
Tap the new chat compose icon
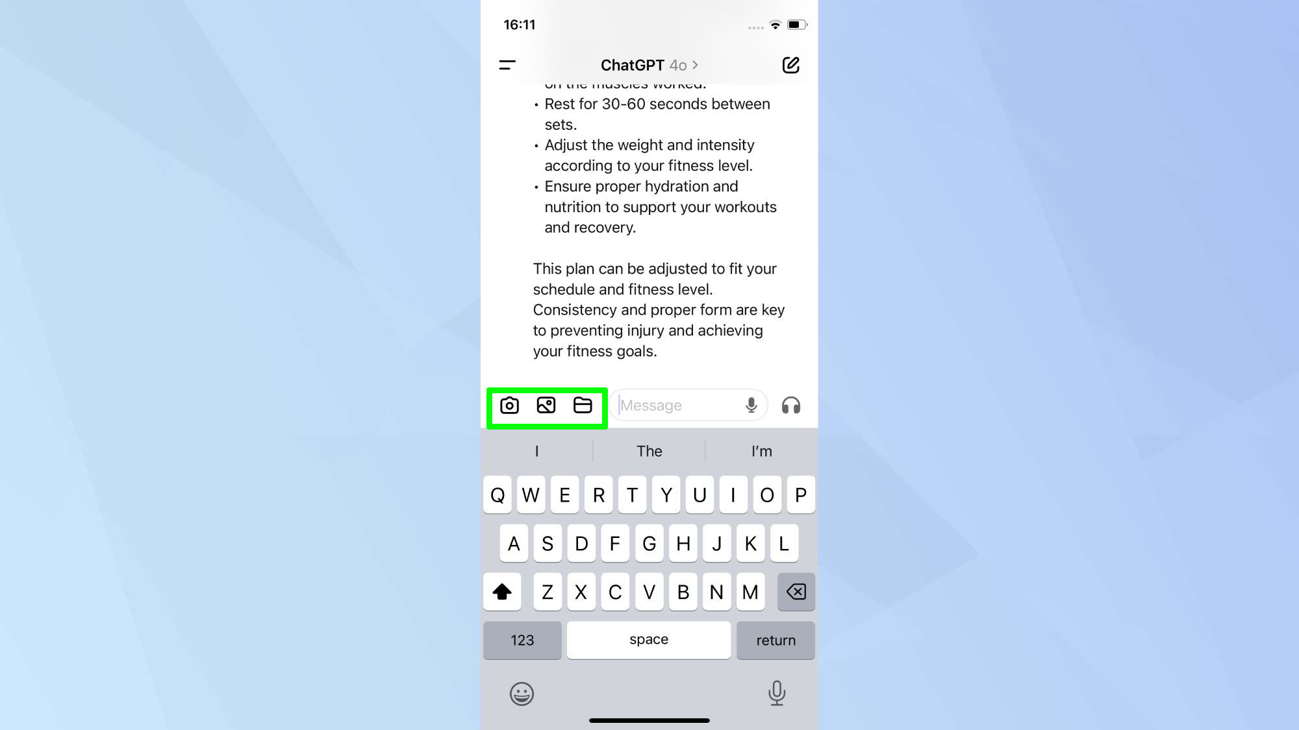tap(790, 64)
